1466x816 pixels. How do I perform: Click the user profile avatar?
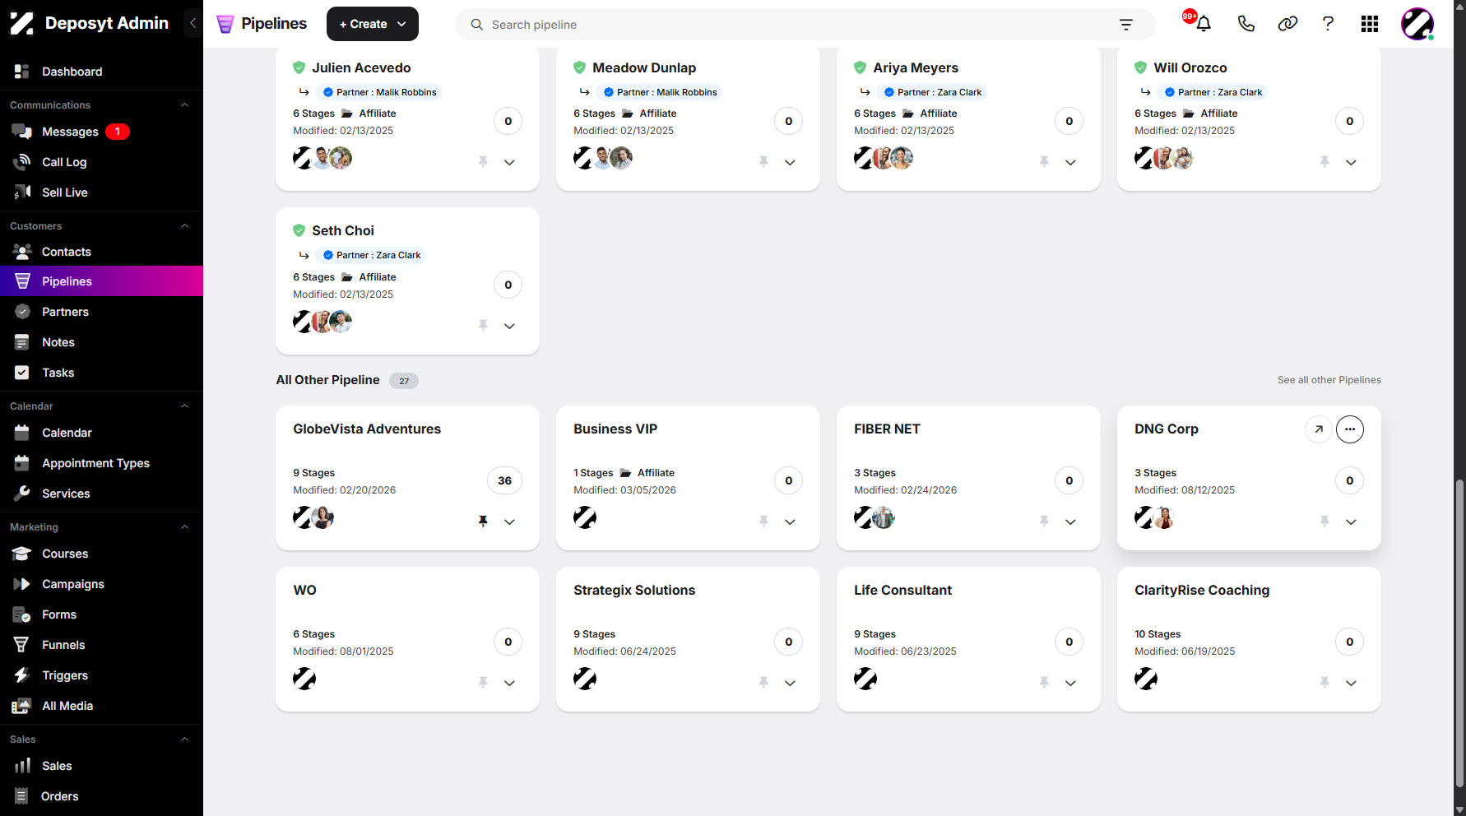1417,24
